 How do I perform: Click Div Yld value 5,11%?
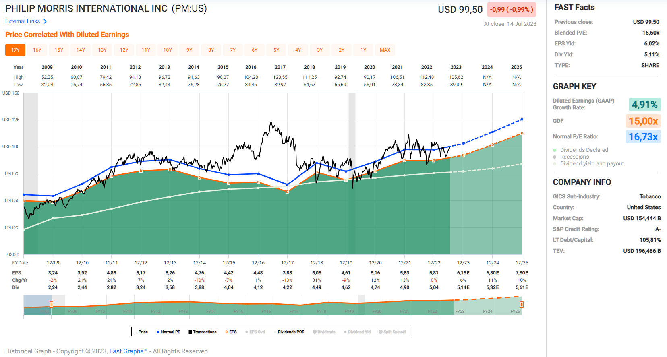click(652, 54)
